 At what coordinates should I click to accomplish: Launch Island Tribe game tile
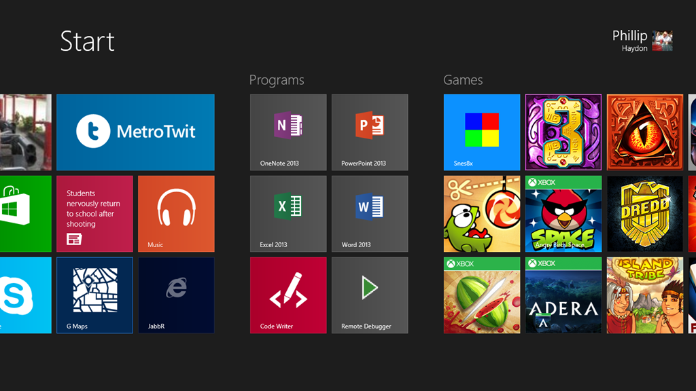645,295
